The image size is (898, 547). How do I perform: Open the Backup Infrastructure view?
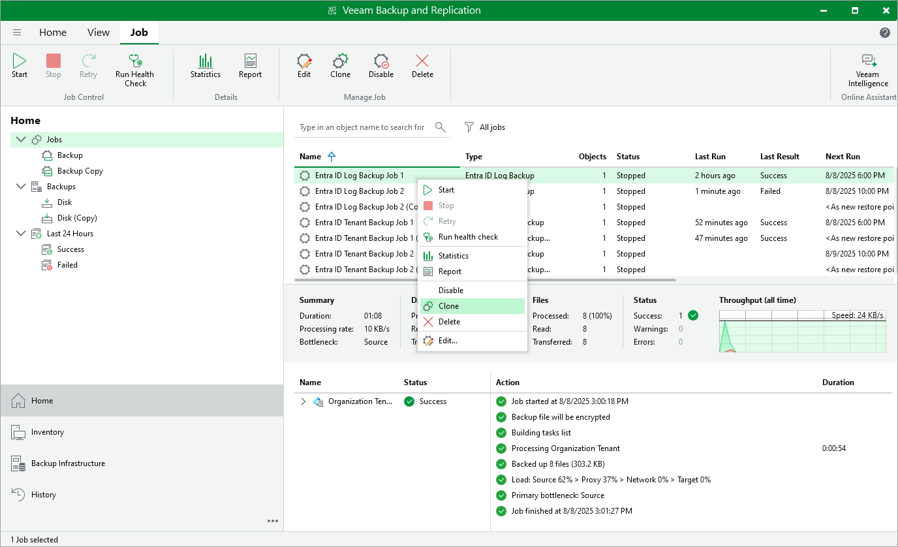pos(68,463)
